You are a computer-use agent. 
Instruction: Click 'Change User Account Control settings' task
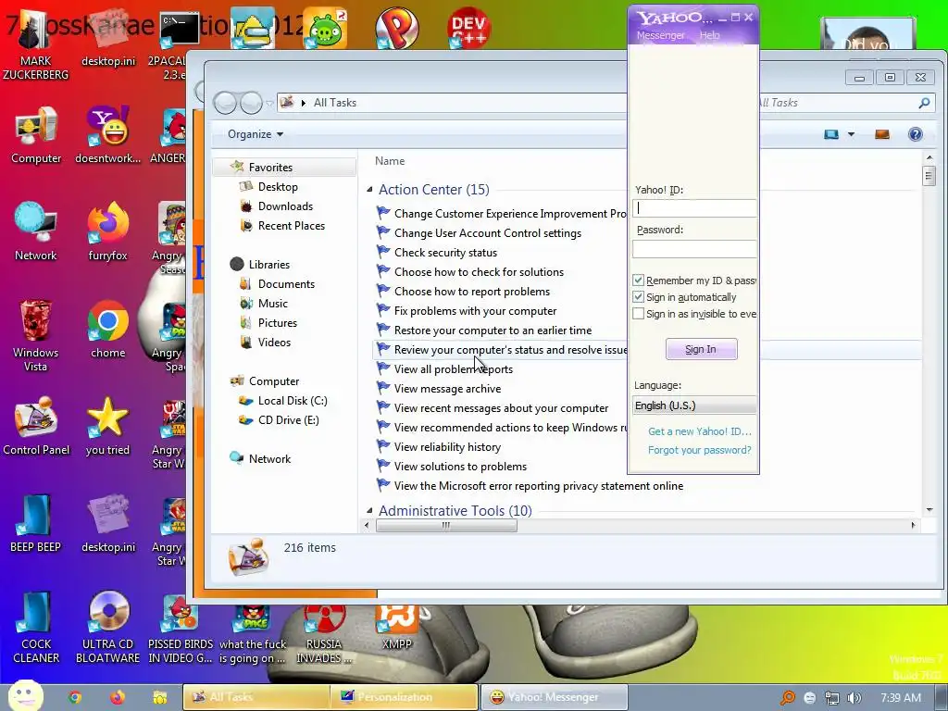[x=487, y=233]
